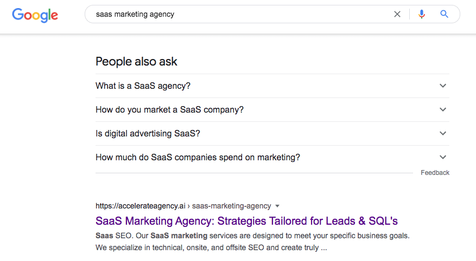Click the Google logo
The height and width of the screenshot is (261, 476).
tap(35, 15)
